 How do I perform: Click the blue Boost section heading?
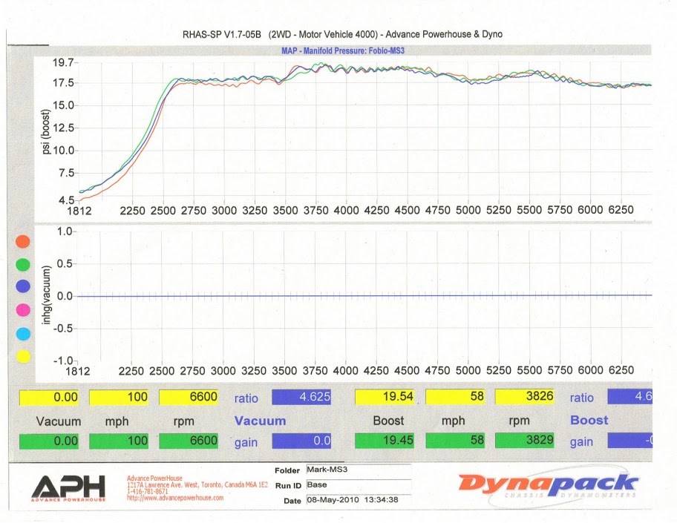click(589, 420)
